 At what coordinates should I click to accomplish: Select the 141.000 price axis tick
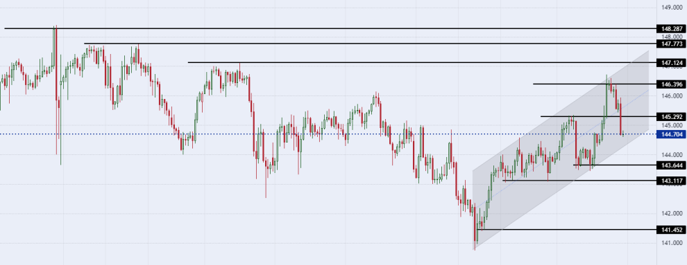(x=672, y=243)
